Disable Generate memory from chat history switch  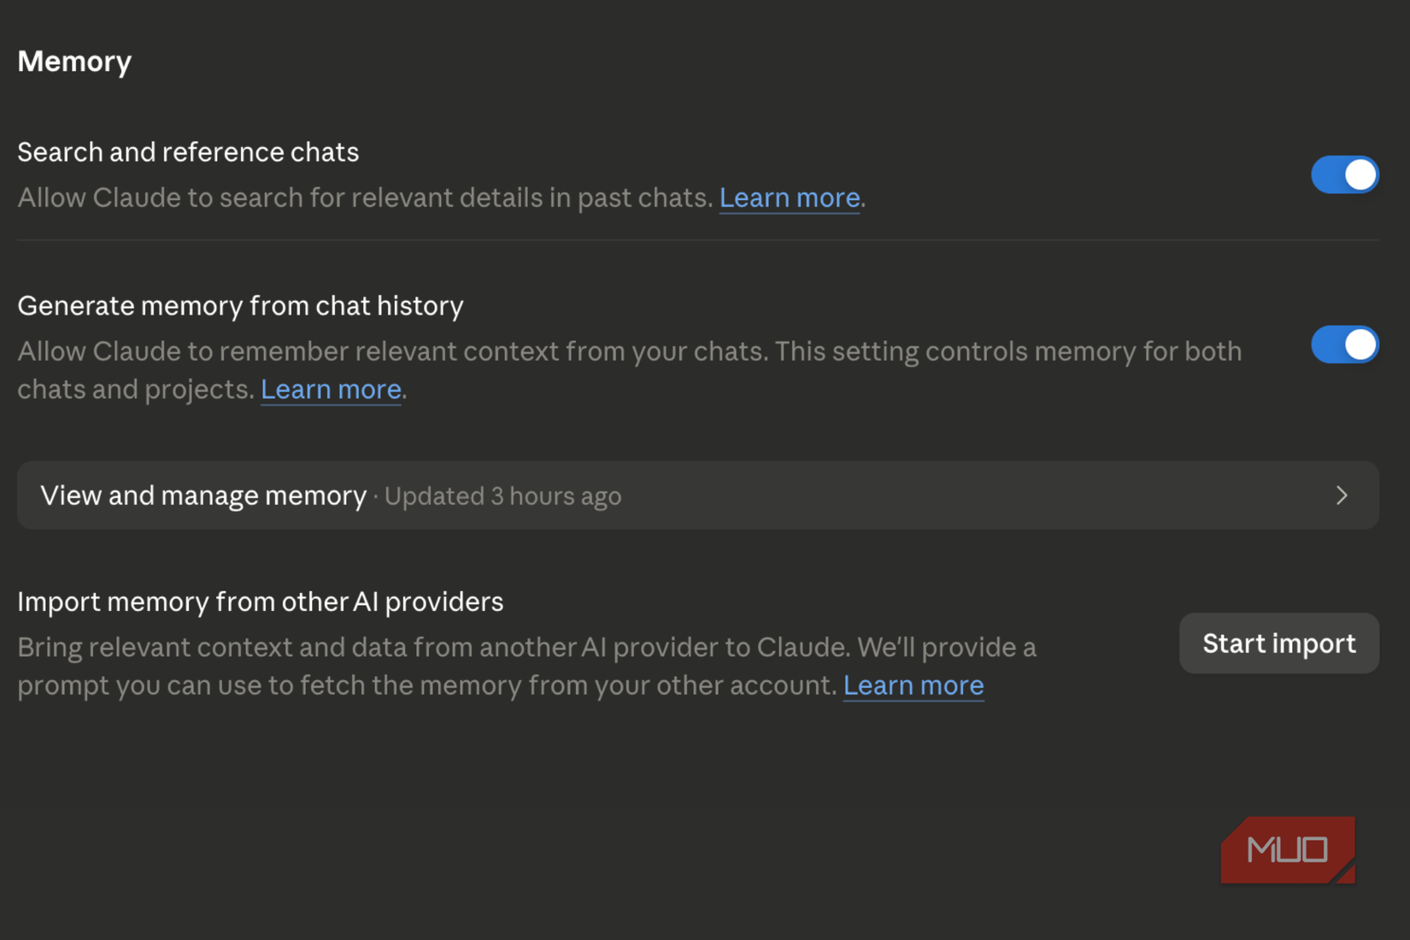point(1344,344)
